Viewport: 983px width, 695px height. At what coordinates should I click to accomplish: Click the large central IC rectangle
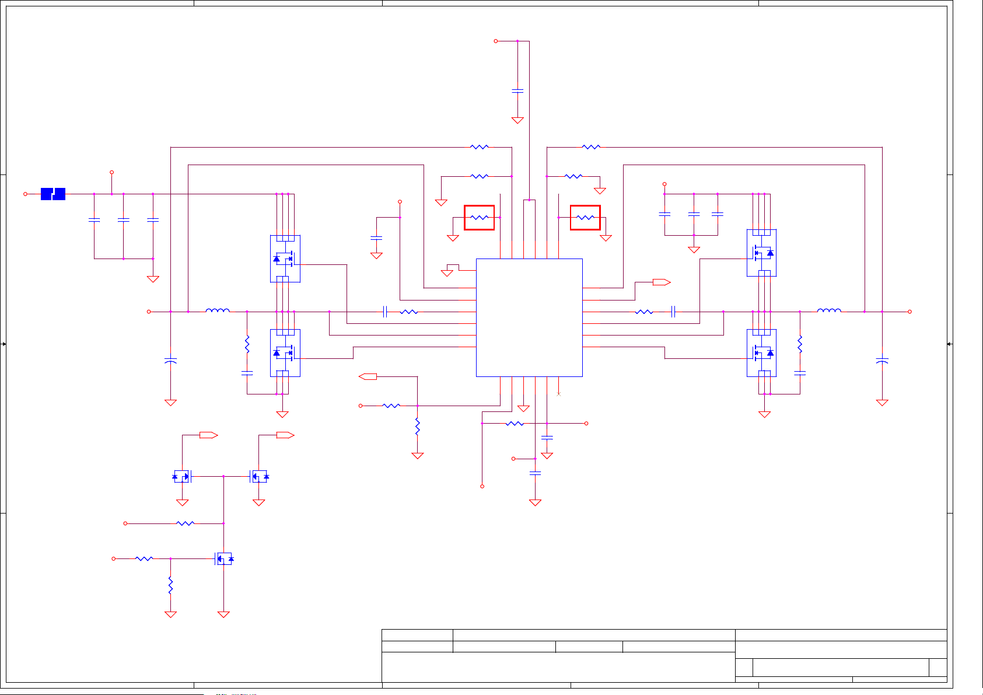(x=529, y=317)
